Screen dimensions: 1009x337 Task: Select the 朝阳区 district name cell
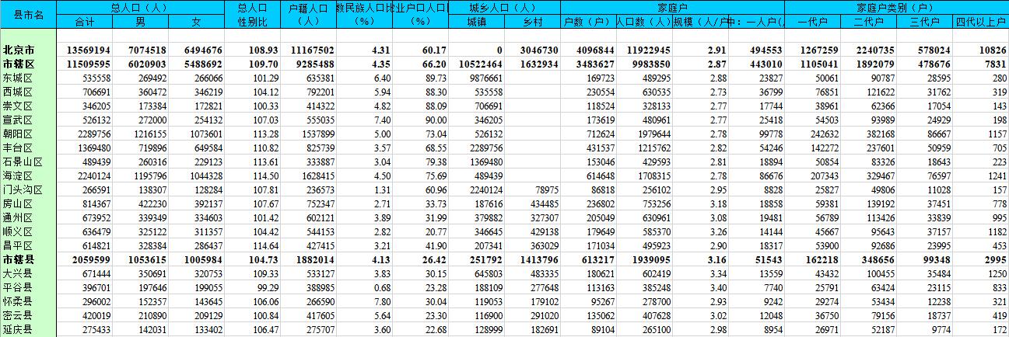tap(17, 134)
